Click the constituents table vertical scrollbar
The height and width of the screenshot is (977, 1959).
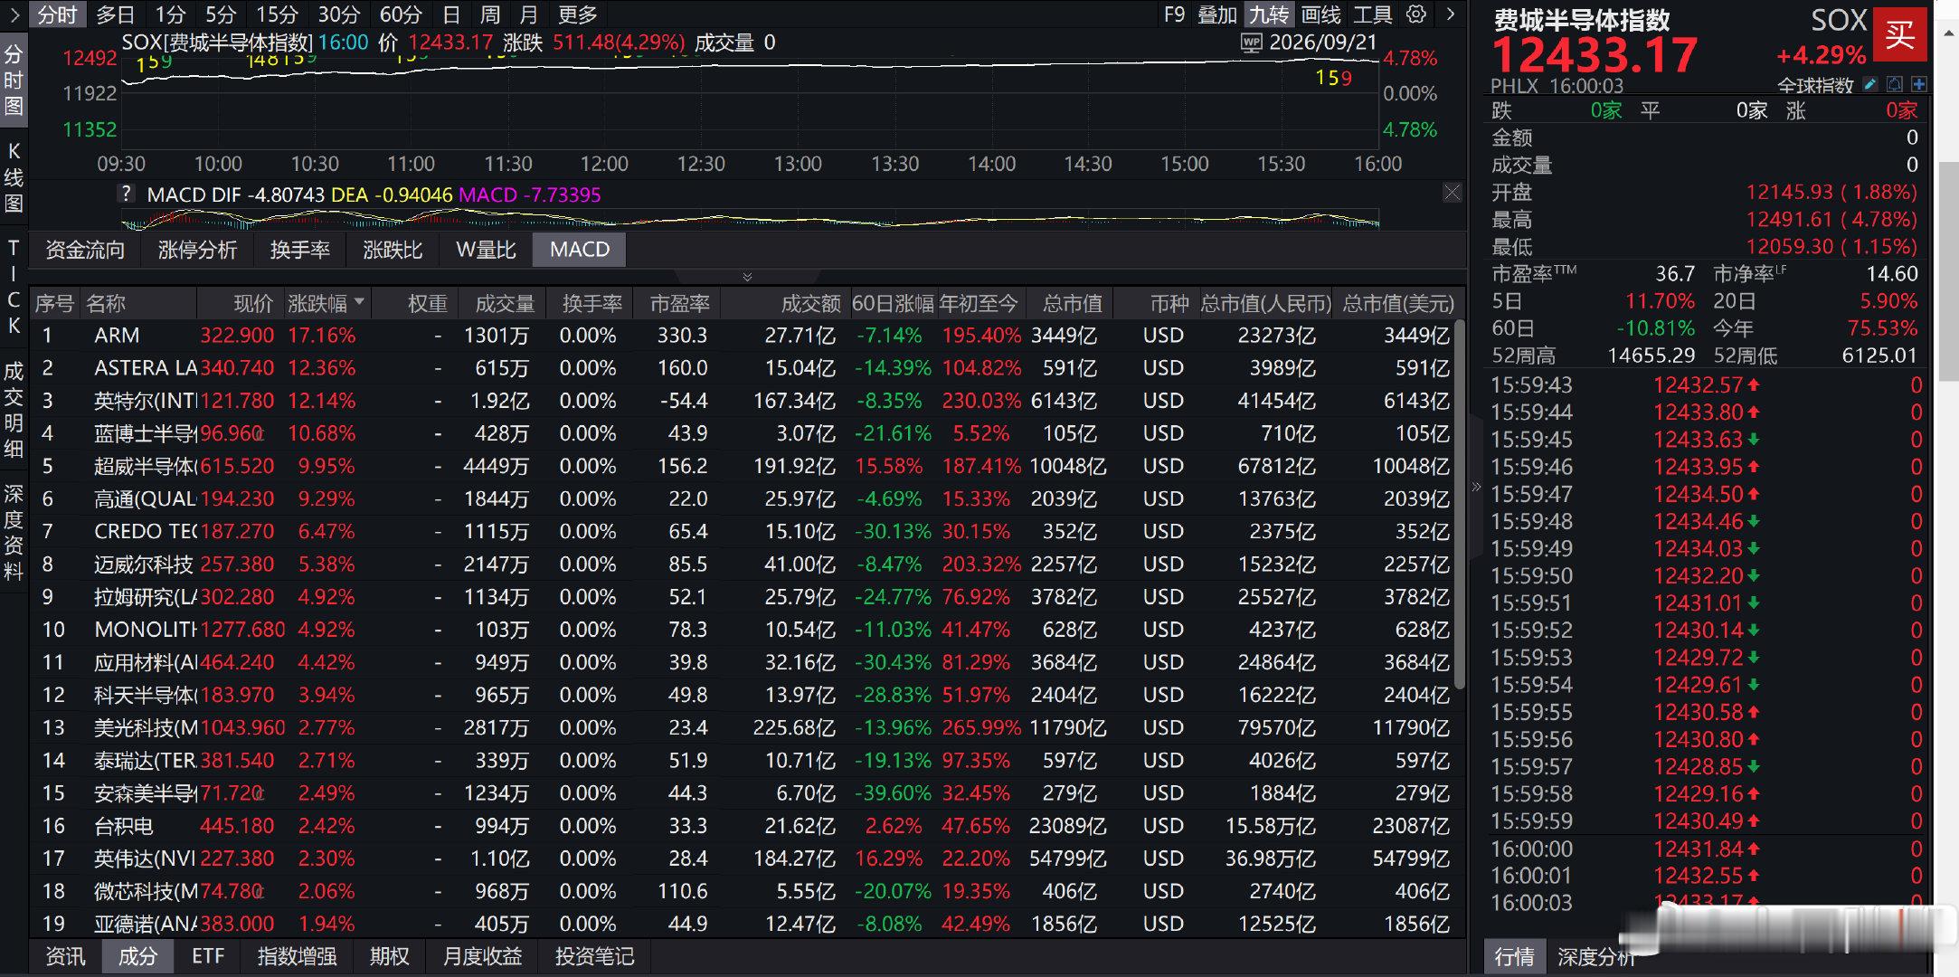pos(1459,505)
